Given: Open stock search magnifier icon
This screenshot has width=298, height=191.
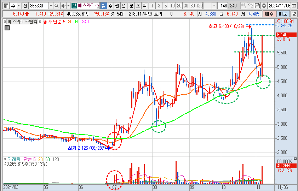Looking at the screenshot, I should coord(56,6).
